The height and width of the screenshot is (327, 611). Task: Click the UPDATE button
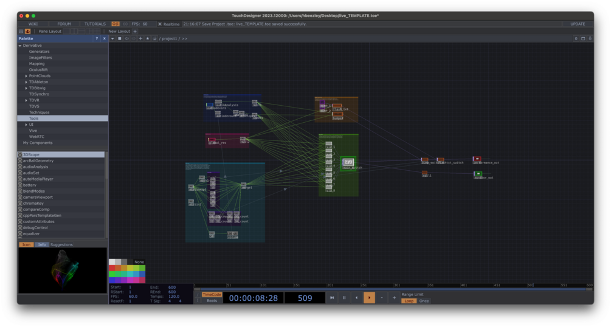pos(578,24)
